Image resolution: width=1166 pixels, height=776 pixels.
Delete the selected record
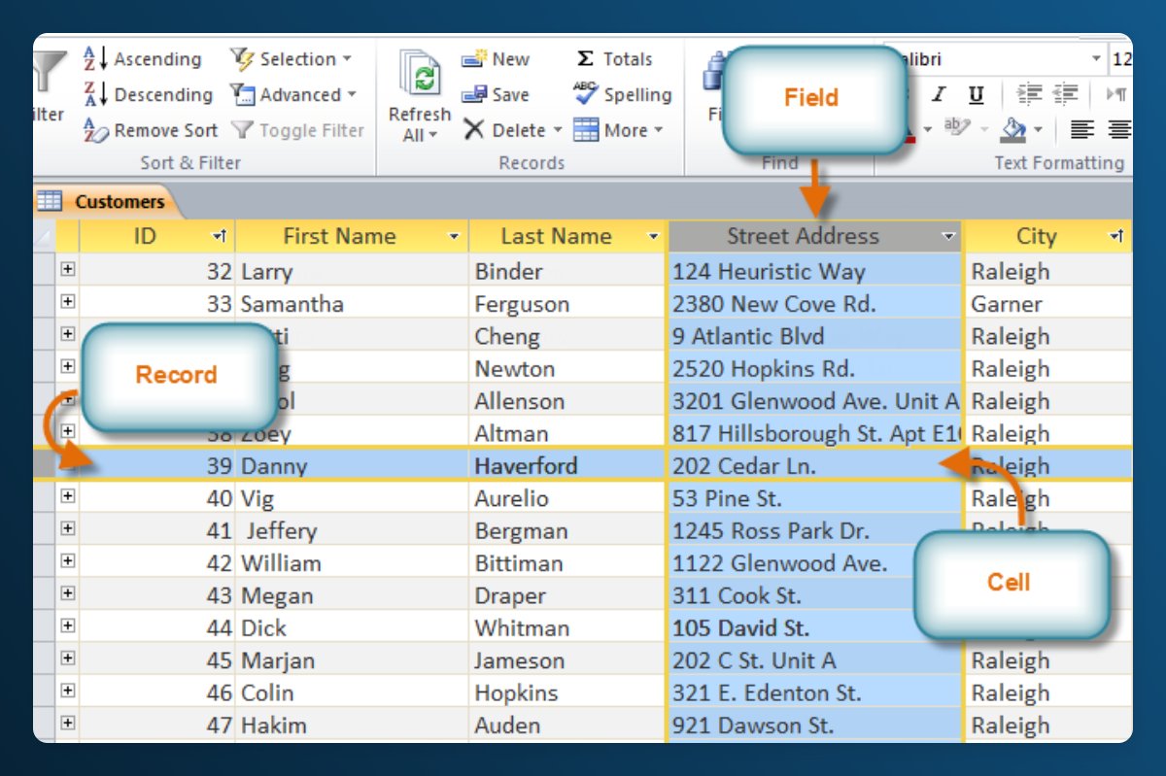pyautogui.click(x=504, y=130)
